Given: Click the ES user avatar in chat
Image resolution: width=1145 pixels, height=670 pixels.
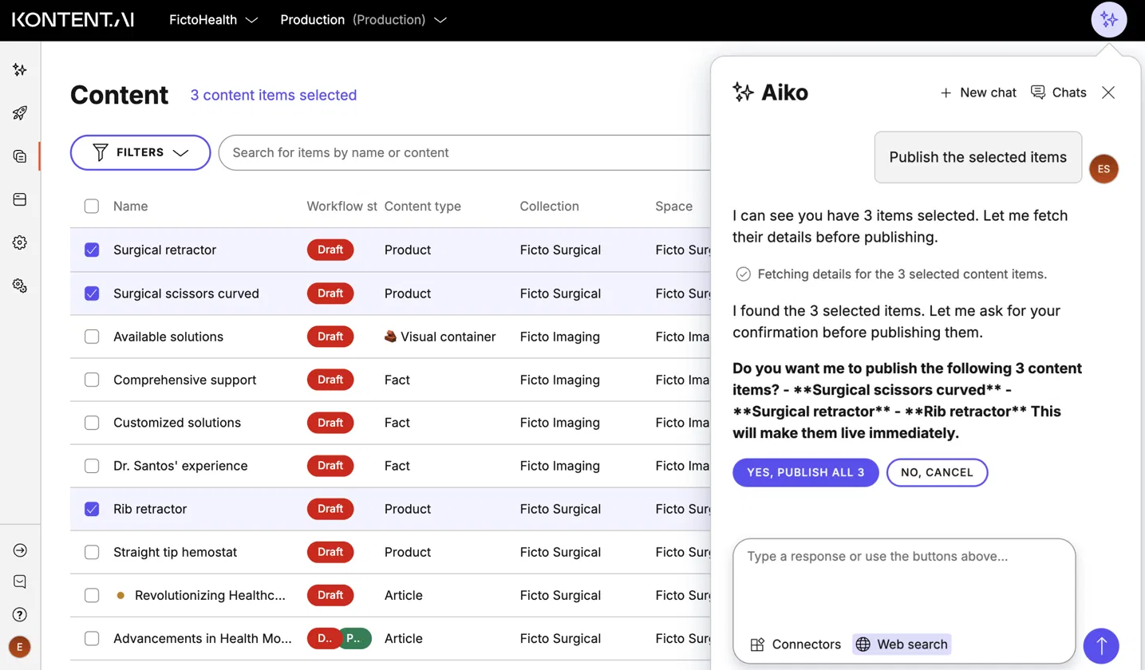Looking at the screenshot, I should click(1104, 169).
